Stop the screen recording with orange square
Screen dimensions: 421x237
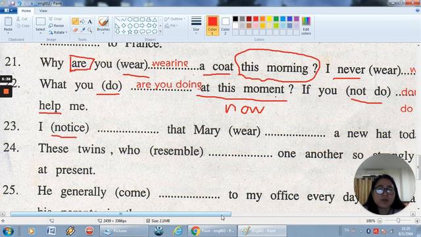point(6,92)
